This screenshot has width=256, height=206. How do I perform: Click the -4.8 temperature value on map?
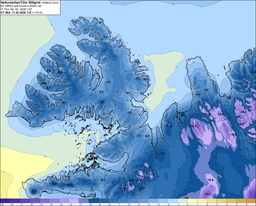point(137,62)
